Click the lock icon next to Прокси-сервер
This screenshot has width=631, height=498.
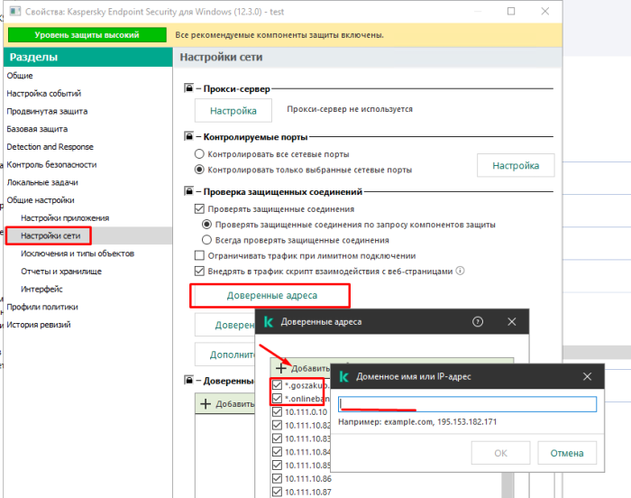188,89
